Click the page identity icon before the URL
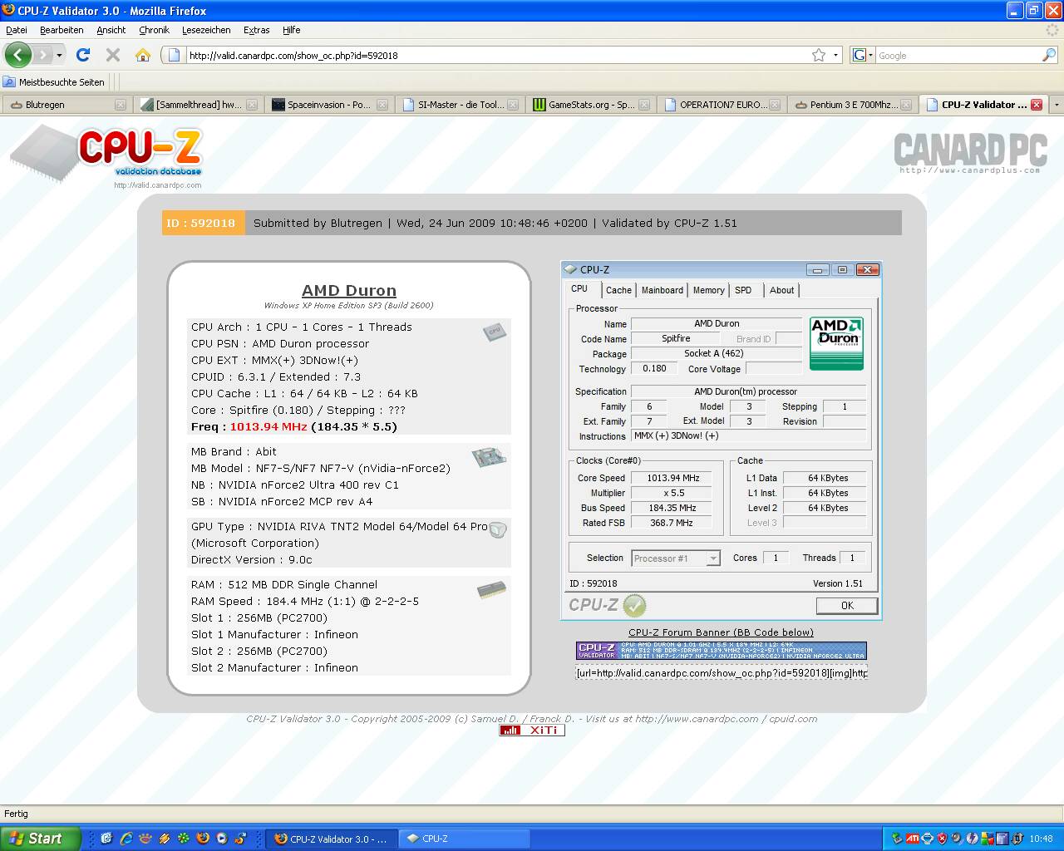Screen dimensions: 1064x851 tap(174, 56)
